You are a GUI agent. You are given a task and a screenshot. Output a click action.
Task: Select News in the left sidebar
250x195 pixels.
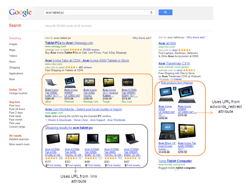[x=12, y=62]
